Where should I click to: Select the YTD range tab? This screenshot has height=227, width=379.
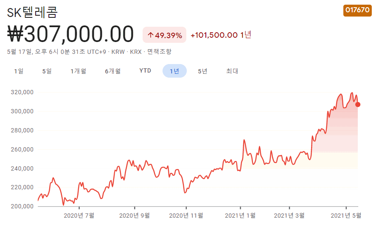(x=145, y=71)
